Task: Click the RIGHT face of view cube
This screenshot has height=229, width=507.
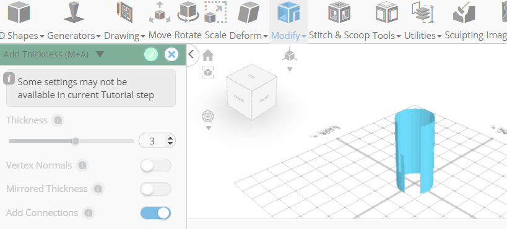Action: click(264, 98)
